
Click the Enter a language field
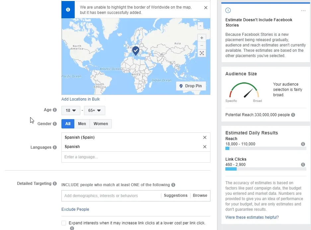tap(136, 157)
